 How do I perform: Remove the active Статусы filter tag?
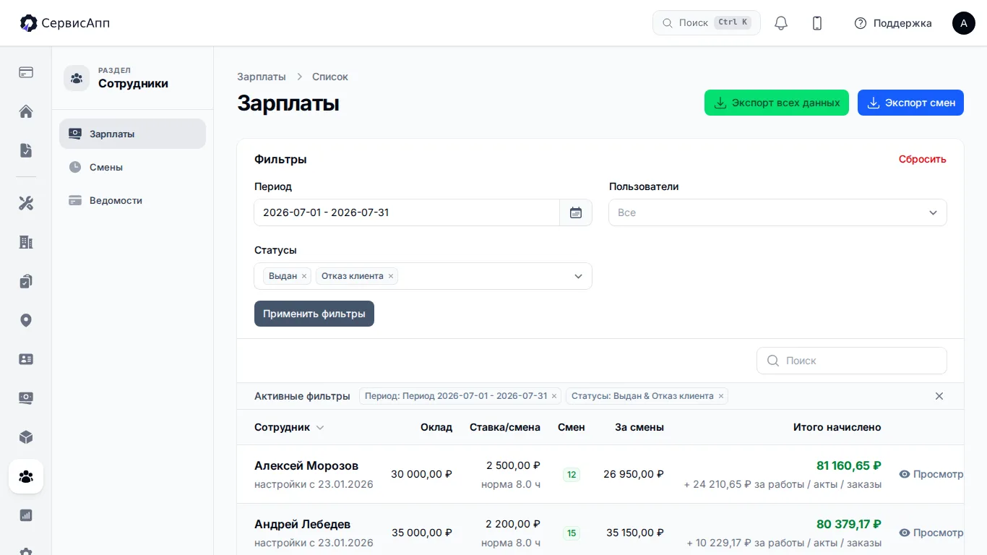coord(720,396)
